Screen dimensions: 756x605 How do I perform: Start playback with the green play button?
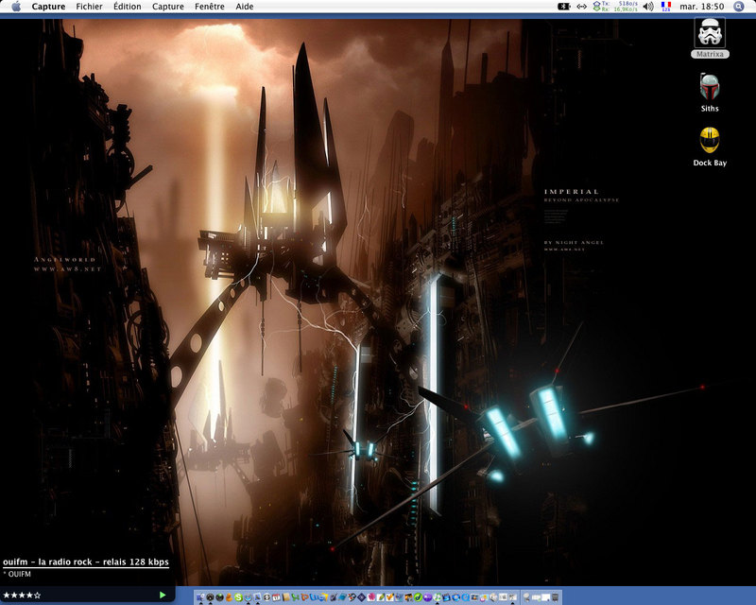pyautogui.click(x=163, y=595)
